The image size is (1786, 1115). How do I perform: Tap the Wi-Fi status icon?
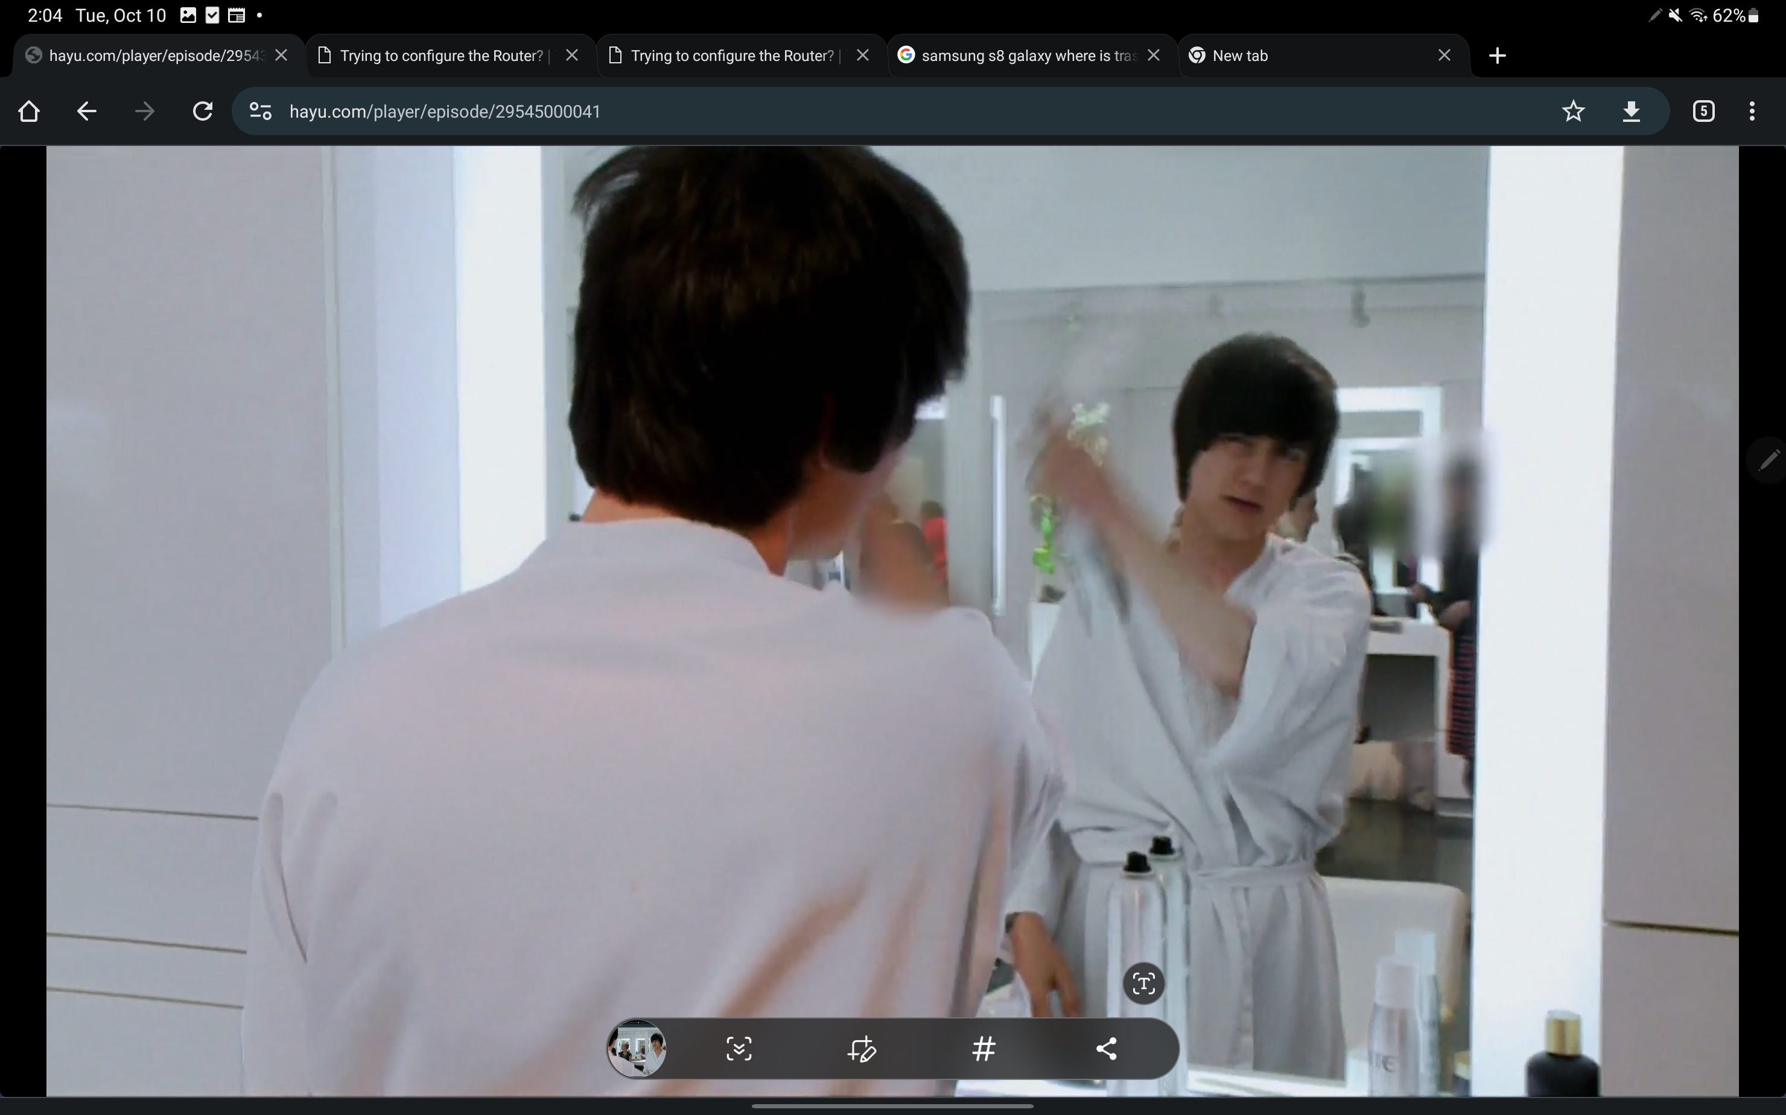[x=1699, y=16]
